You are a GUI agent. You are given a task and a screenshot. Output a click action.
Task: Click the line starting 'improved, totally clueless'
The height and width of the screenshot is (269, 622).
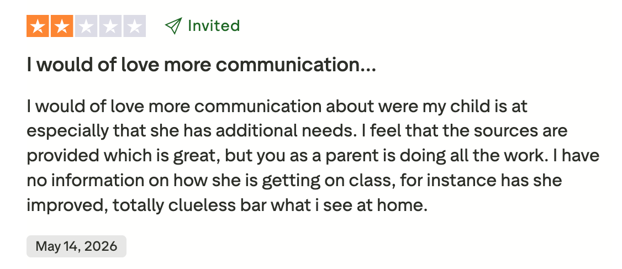[x=227, y=205]
